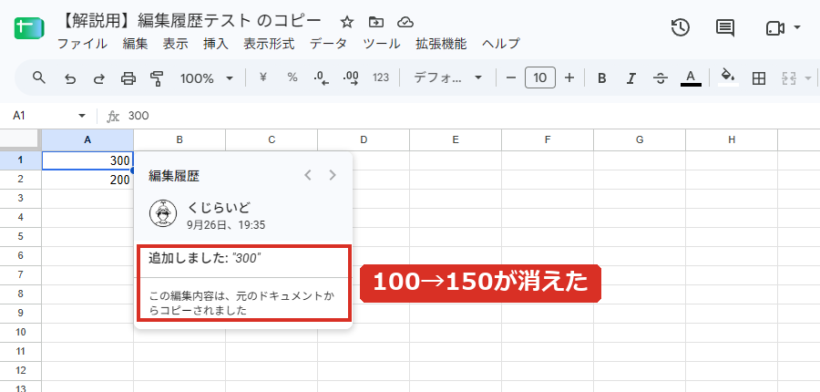Image resolution: width=820 pixels, height=392 pixels.
Task: Click the select-all corner box
Action: (20, 139)
